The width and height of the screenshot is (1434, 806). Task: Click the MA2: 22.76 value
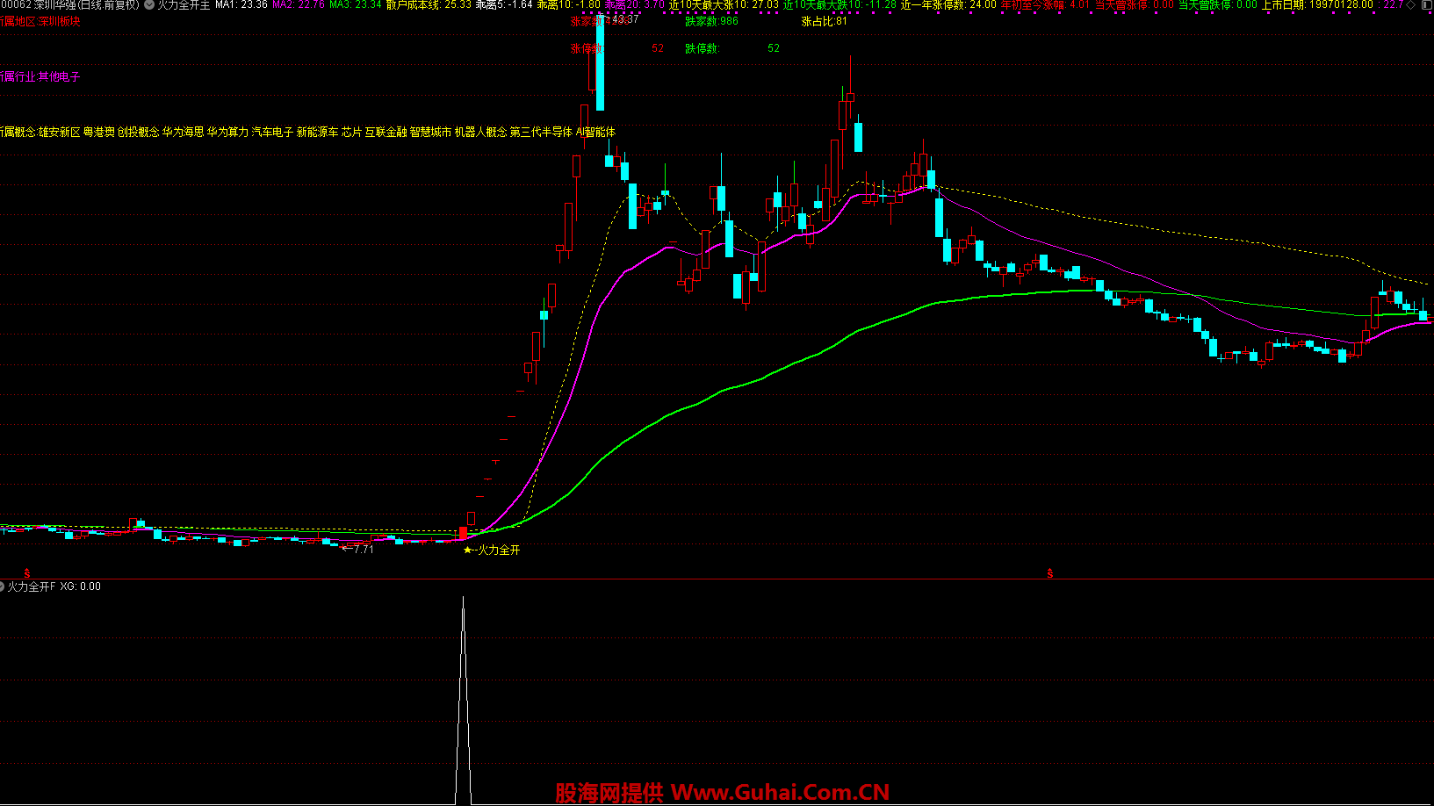(299, 5)
